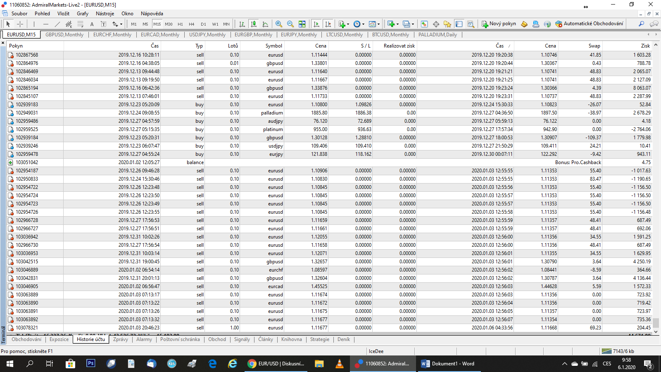Switch the chart to M1 timeframe
The height and width of the screenshot is (372, 661).
click(134, 24)
